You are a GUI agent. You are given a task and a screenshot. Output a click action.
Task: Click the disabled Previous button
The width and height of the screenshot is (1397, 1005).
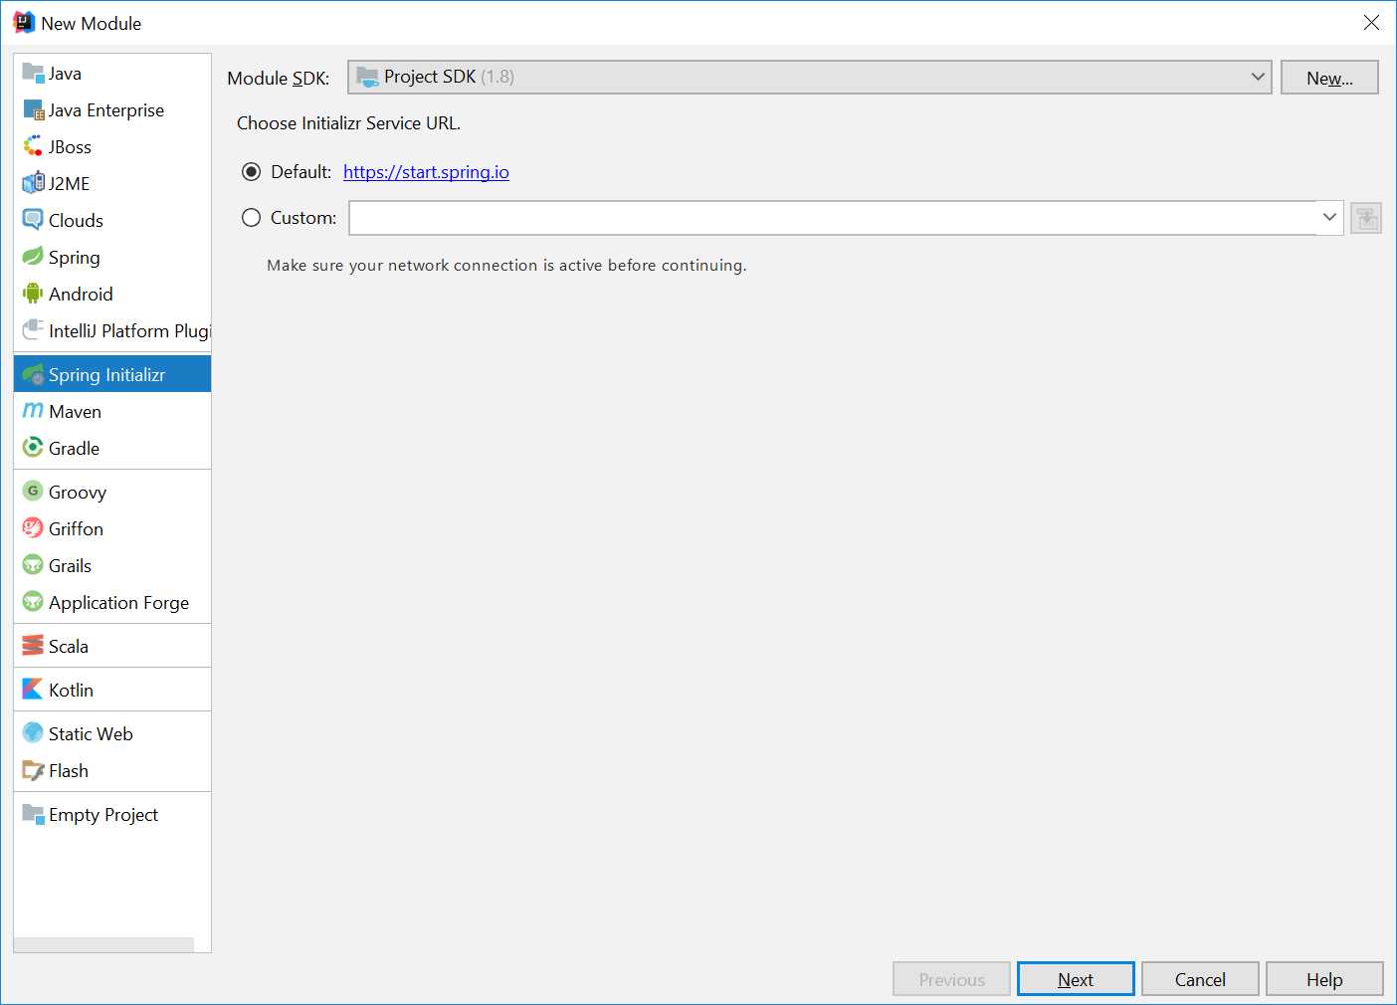point(951,979)
